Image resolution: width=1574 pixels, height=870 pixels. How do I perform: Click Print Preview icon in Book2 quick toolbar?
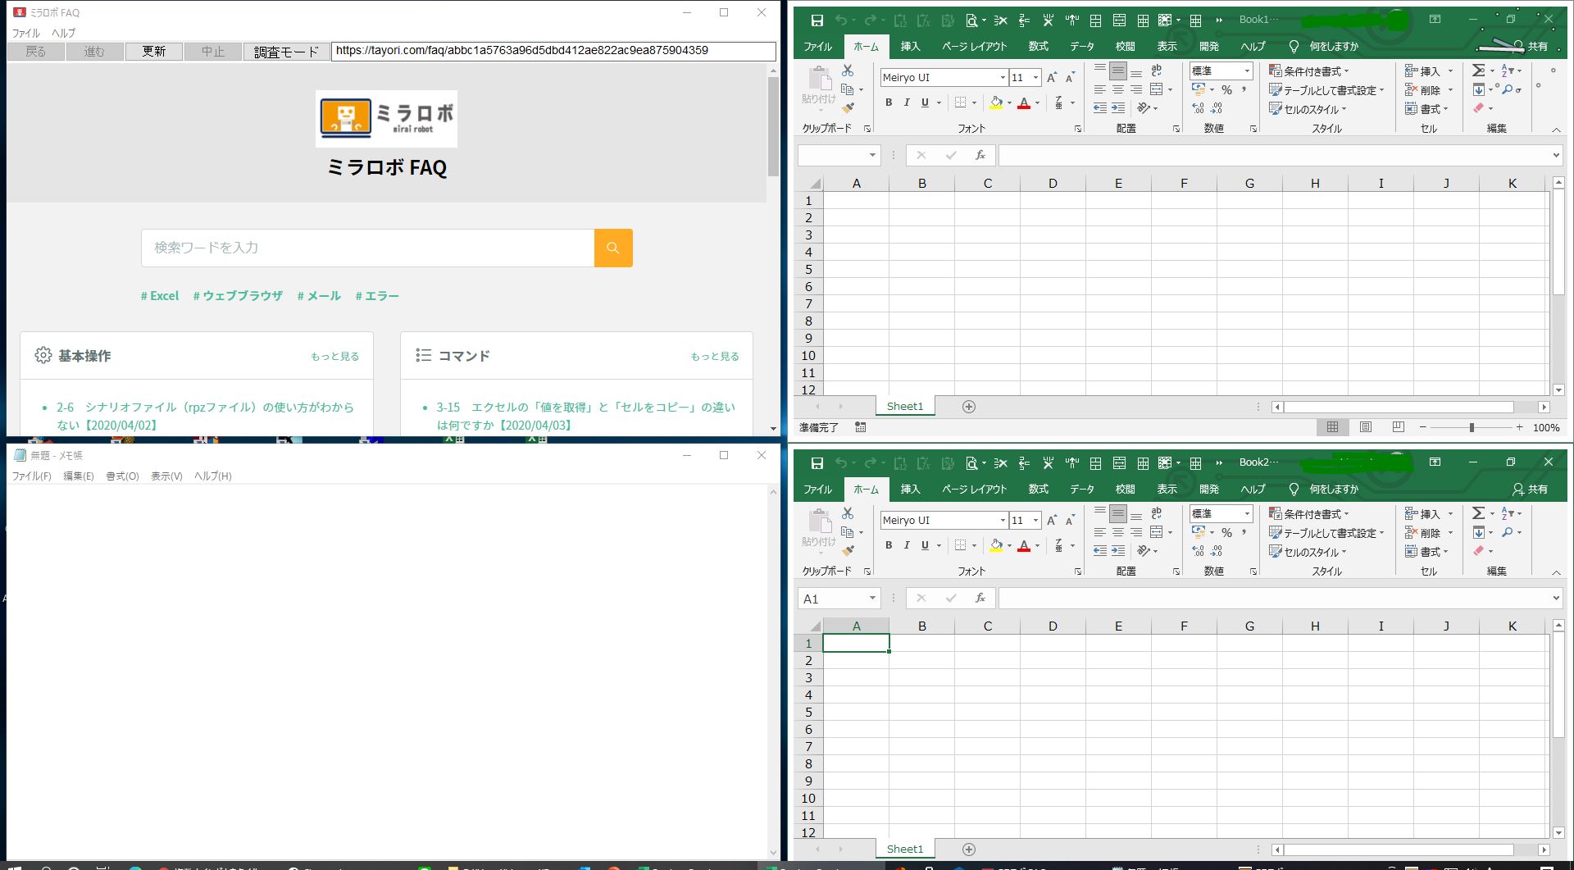tap(971, 463)
